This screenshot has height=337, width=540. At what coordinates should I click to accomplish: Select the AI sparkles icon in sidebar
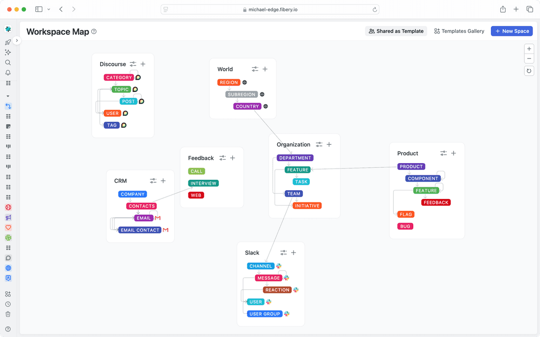click(x=8, y=52)
